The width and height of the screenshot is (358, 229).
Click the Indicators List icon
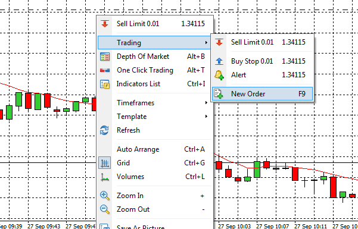coord(105,84)
